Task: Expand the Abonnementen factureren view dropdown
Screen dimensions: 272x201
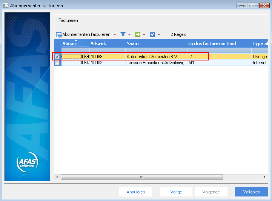Action: point(115,35)
